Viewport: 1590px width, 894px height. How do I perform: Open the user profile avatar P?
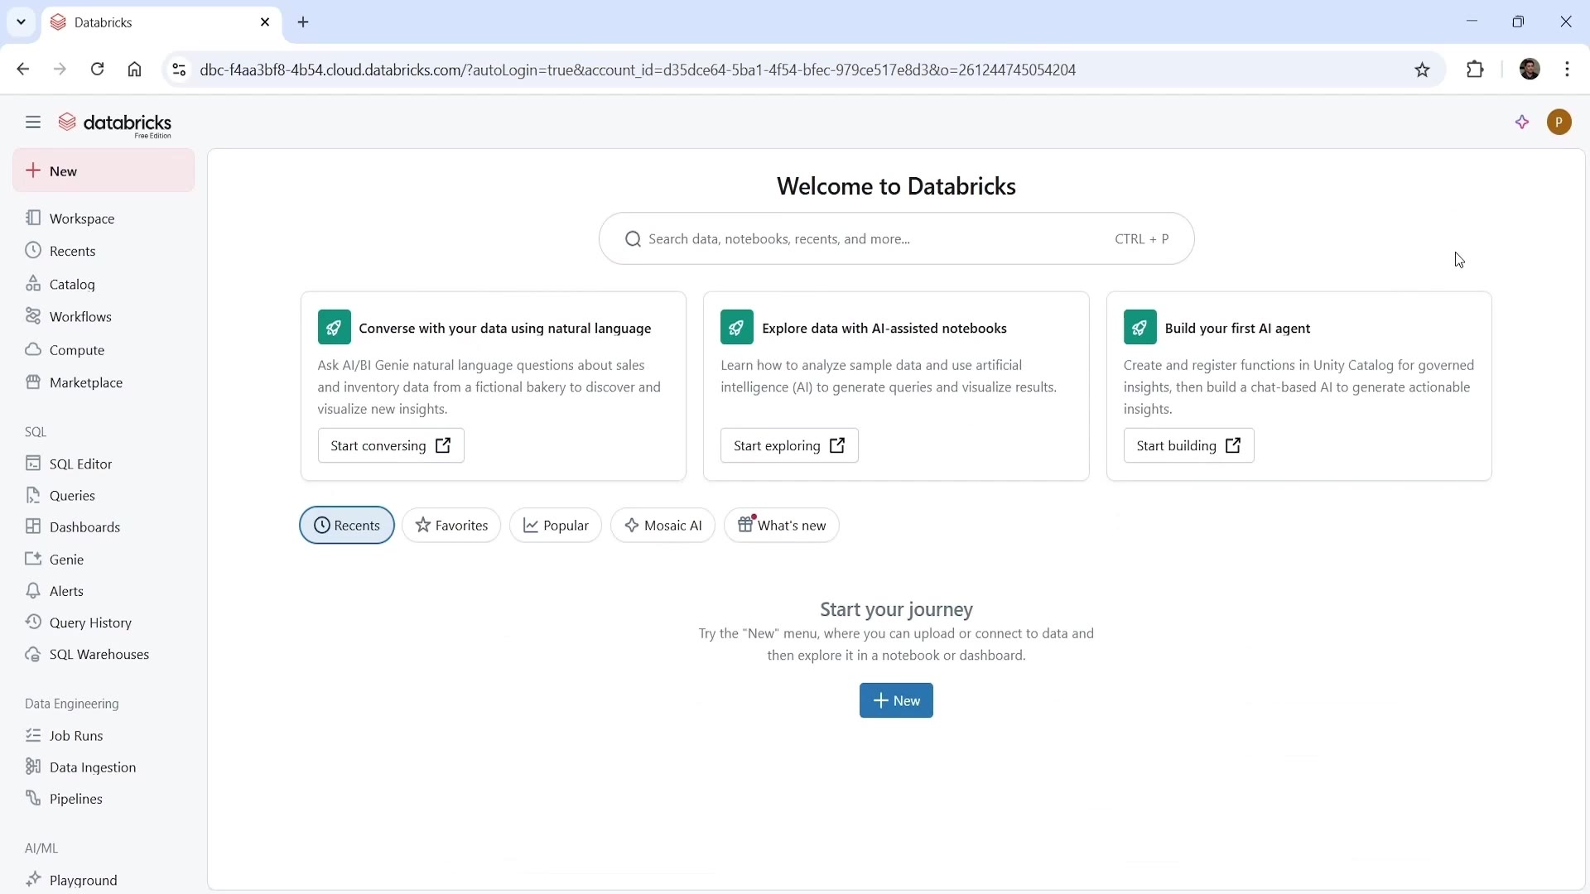[x=1559, y=123]
